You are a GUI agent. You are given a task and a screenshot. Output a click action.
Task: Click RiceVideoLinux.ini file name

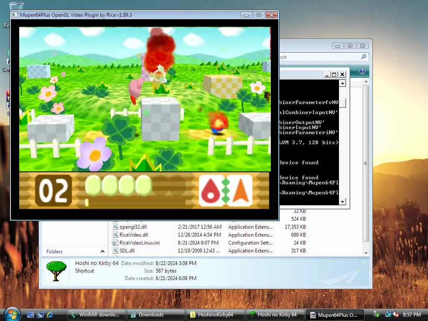(140, 243)
